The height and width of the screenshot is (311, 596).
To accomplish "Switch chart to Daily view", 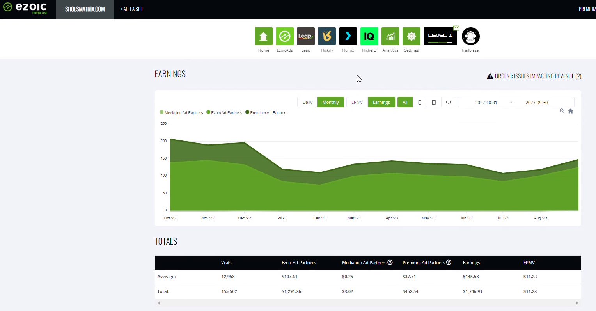I will pyautogui.click(x=307, y=102).
